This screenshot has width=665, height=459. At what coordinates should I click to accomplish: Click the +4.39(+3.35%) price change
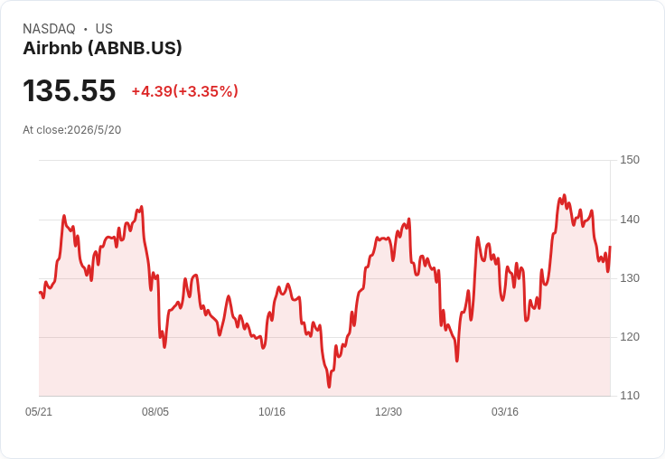185,91
